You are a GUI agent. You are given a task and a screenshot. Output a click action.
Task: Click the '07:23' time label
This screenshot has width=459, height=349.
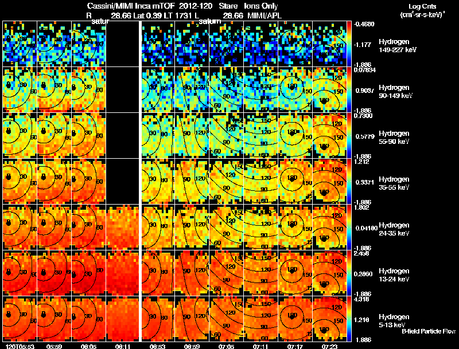point(329,346)
